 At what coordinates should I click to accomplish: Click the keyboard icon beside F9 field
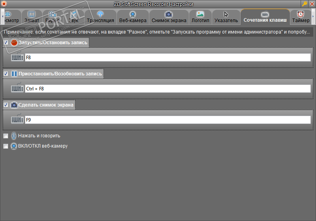pyautogui.click(x=17, y=119)
